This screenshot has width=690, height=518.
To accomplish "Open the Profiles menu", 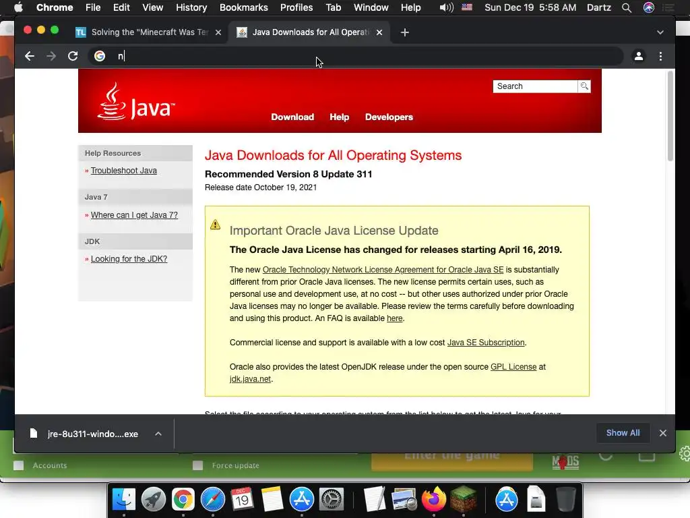I will (296, 7).
